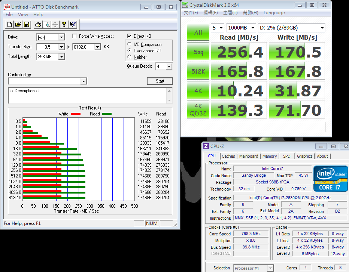This screenshot has width=349, height=272.
Task: Select Overlapped I/O radio button
Action: [129, 50]
